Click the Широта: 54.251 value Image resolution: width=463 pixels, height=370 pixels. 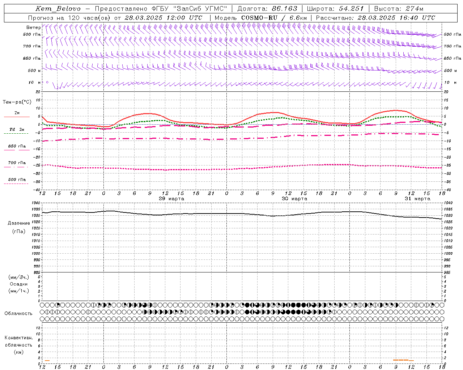click(335, 9)
